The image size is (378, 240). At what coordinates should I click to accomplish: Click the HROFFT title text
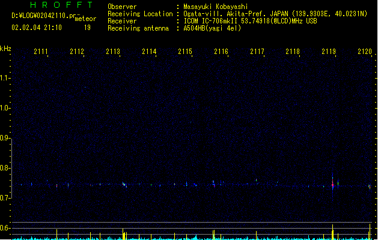(x=62, y=5)
